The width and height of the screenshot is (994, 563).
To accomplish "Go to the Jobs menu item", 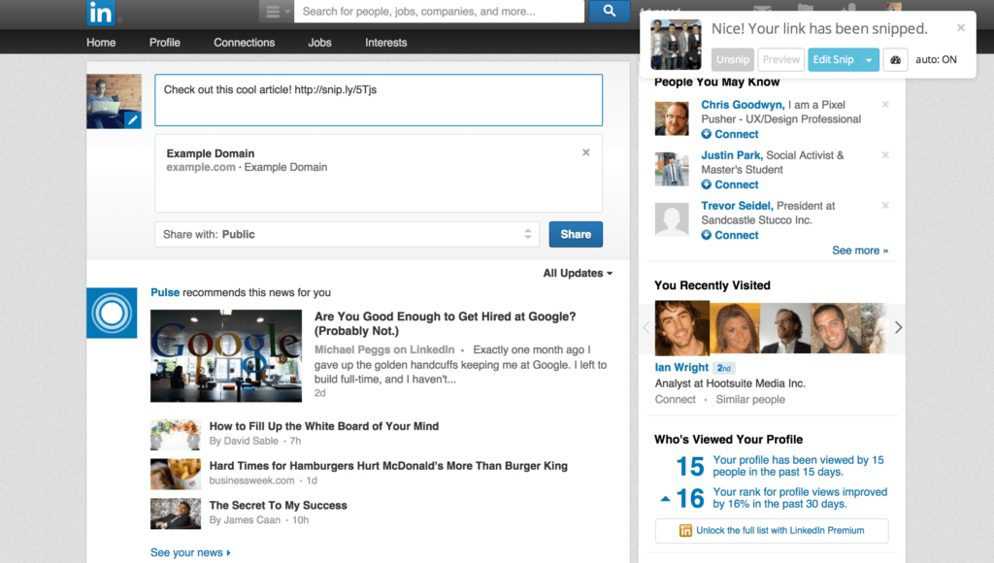I will (x=319, y=43).
